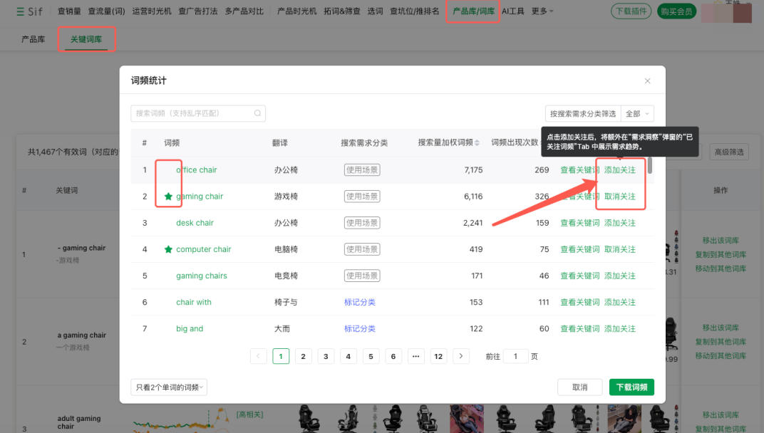This screenshot has height=433, width=764.
Task: Open 选词 menu item
Action: tap(375, 11)
